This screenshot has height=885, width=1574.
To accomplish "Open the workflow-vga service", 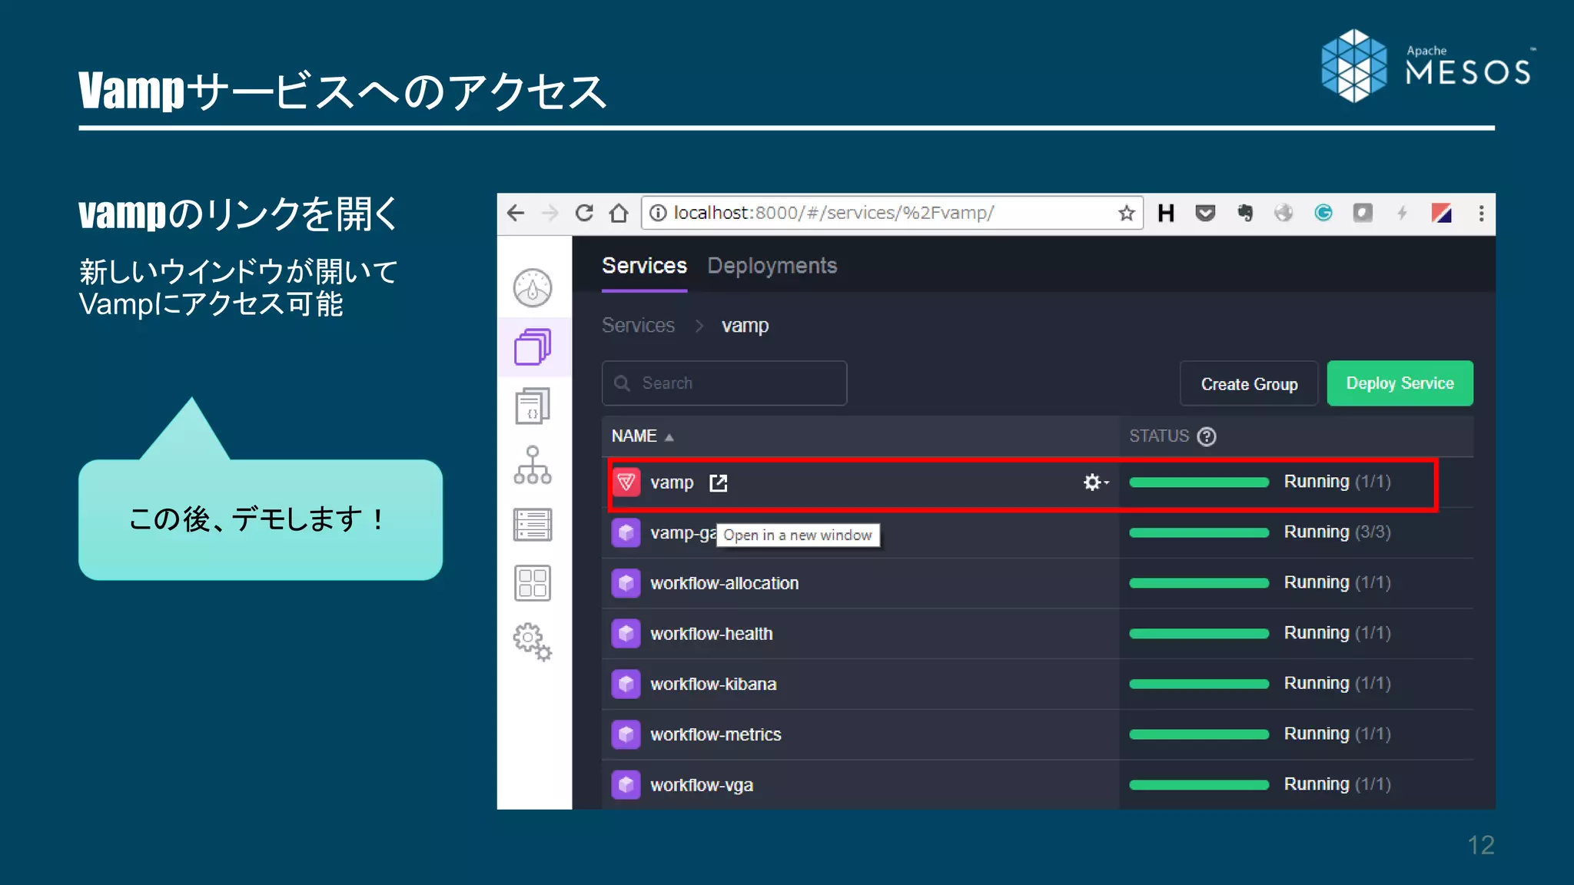I will click(x=702, y=785).
